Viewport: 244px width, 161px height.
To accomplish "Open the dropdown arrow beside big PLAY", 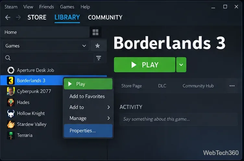I will (x=181, y=65).
